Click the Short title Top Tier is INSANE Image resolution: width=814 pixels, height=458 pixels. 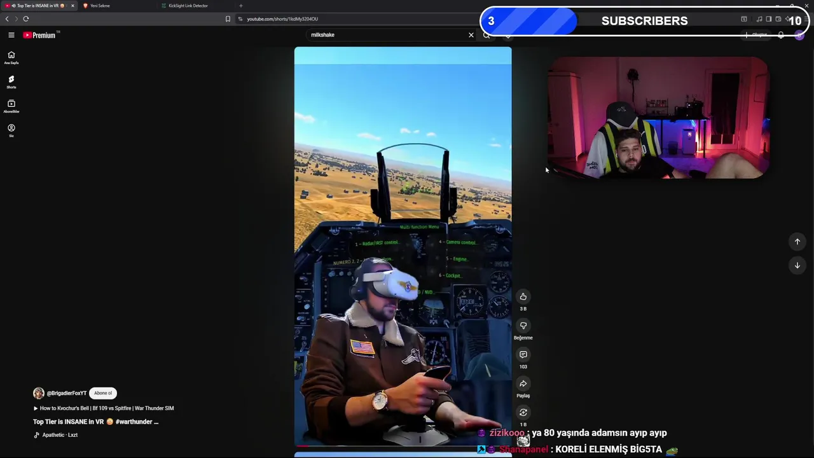(x=69, y=422)
